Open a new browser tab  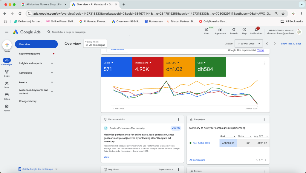coord(123,4)
